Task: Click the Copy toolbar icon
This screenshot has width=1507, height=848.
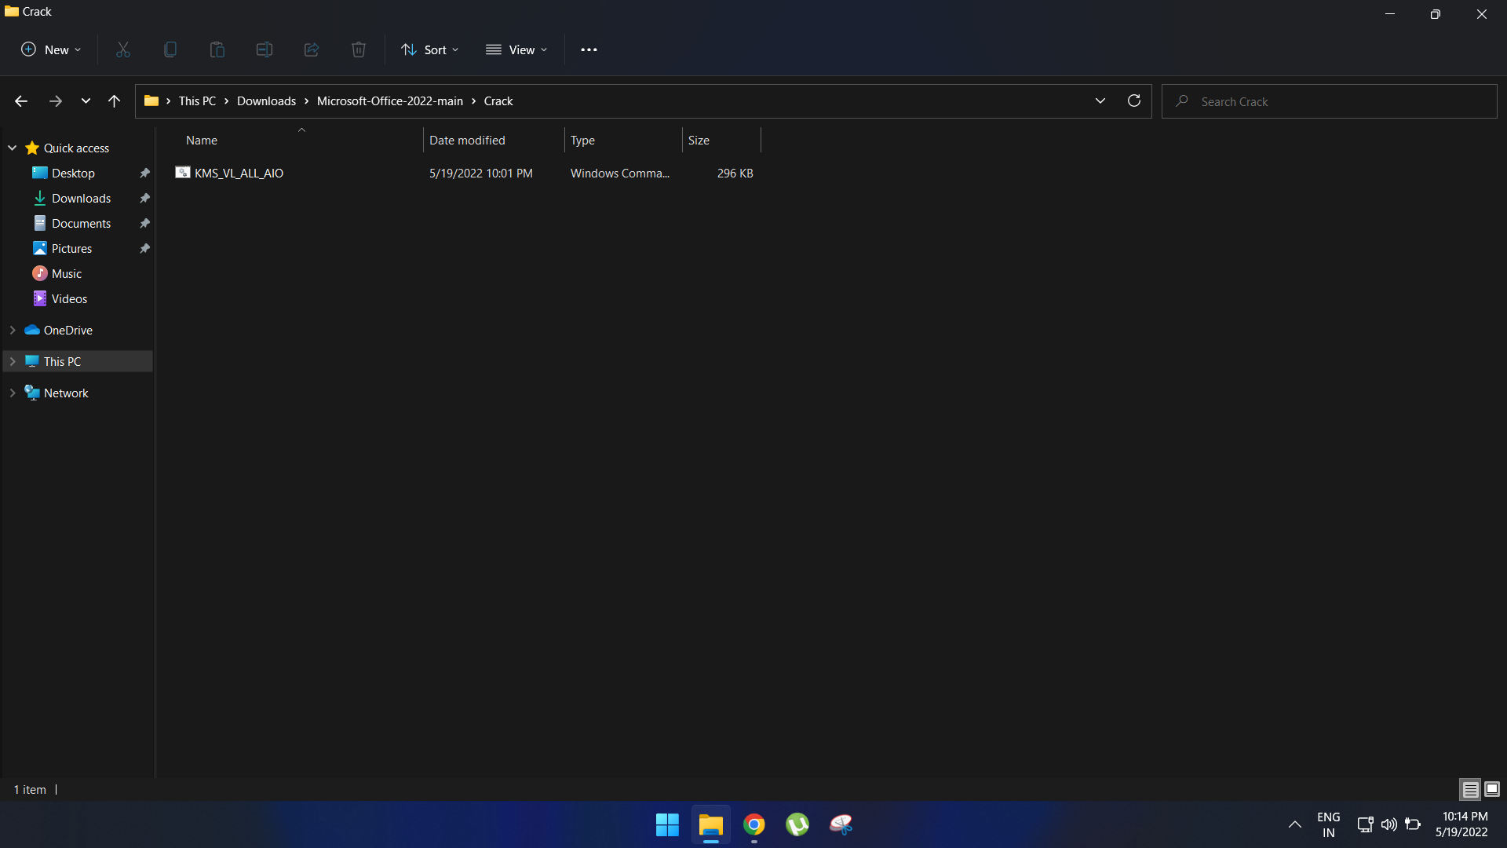Action: click(x=170, y=49)
